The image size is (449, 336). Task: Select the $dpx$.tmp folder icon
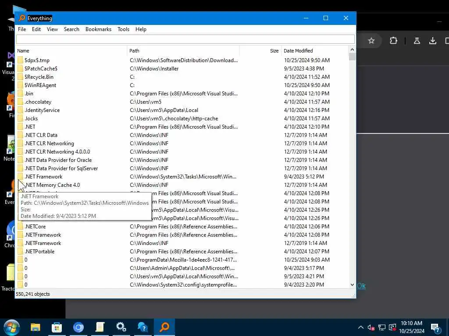(x=20, y=60)
